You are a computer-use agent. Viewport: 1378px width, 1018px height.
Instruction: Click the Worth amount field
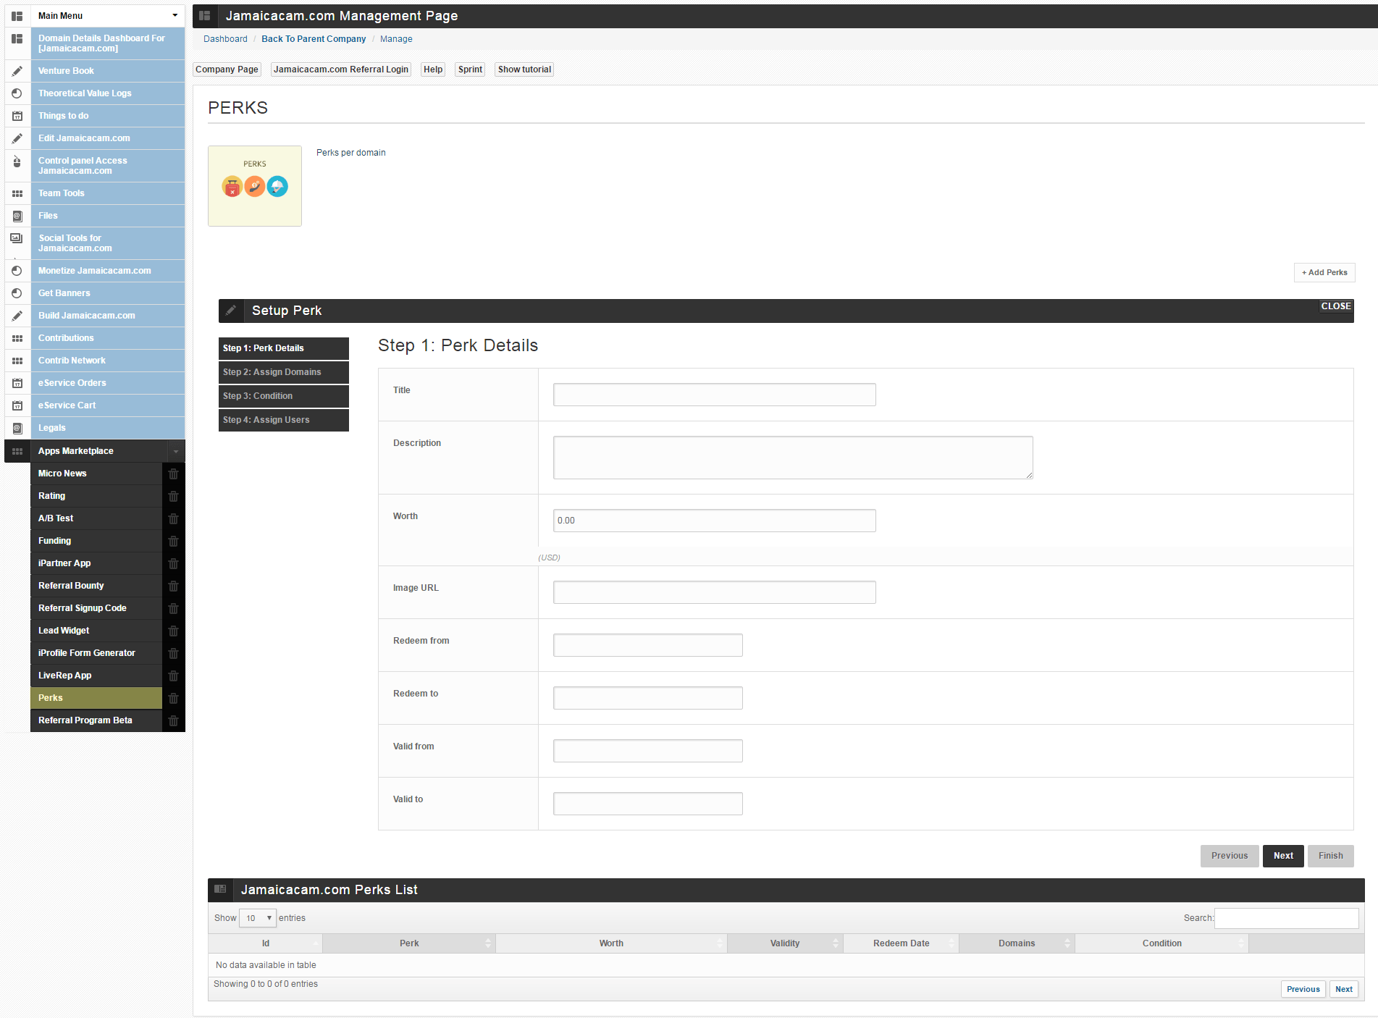tap(714, 521)
